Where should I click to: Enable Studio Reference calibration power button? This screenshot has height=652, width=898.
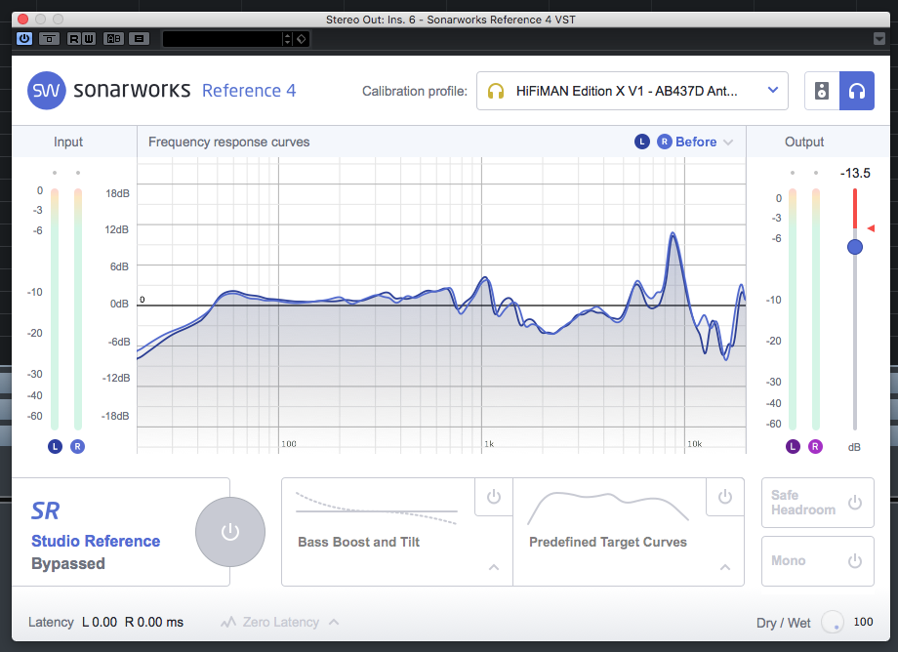(230, 532)
